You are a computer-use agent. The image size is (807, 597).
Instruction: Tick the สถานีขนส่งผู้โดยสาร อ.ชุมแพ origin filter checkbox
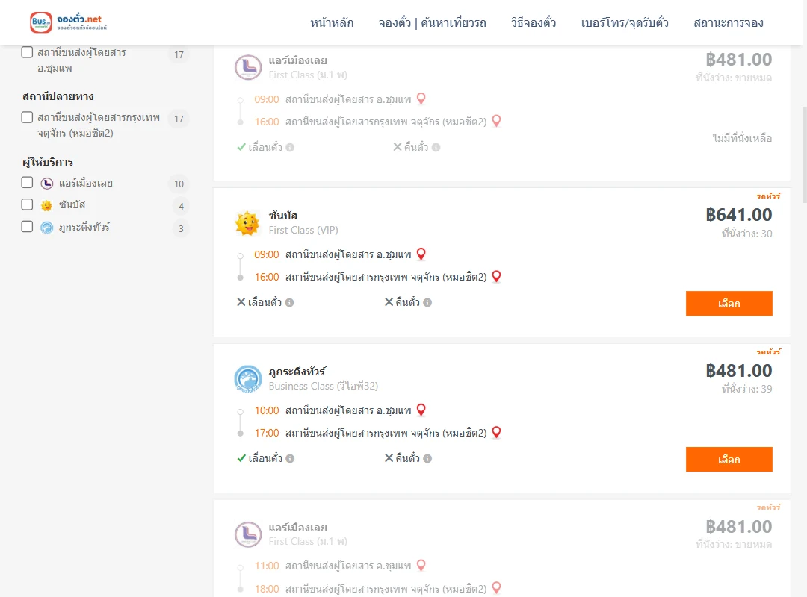pos(28,52)
